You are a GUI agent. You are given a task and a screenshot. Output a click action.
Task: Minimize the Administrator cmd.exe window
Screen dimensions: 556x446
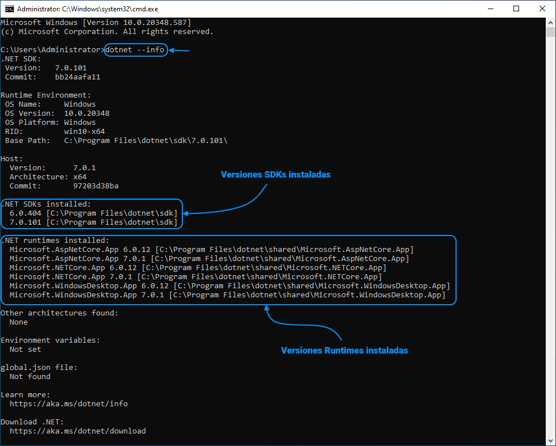click(x=491, y=9)
